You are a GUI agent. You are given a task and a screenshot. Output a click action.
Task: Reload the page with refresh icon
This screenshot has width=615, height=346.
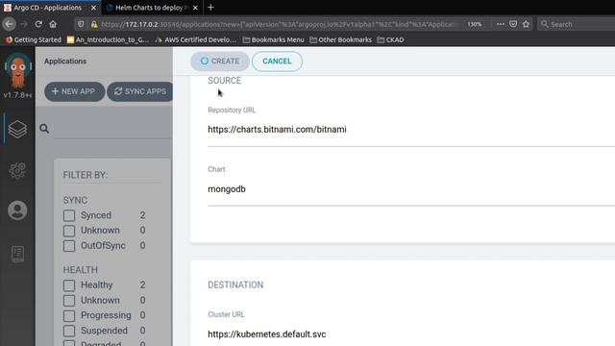(38, 24)
